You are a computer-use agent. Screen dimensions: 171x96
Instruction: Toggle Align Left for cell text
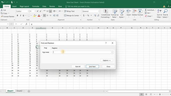click(x=44, y=15)
